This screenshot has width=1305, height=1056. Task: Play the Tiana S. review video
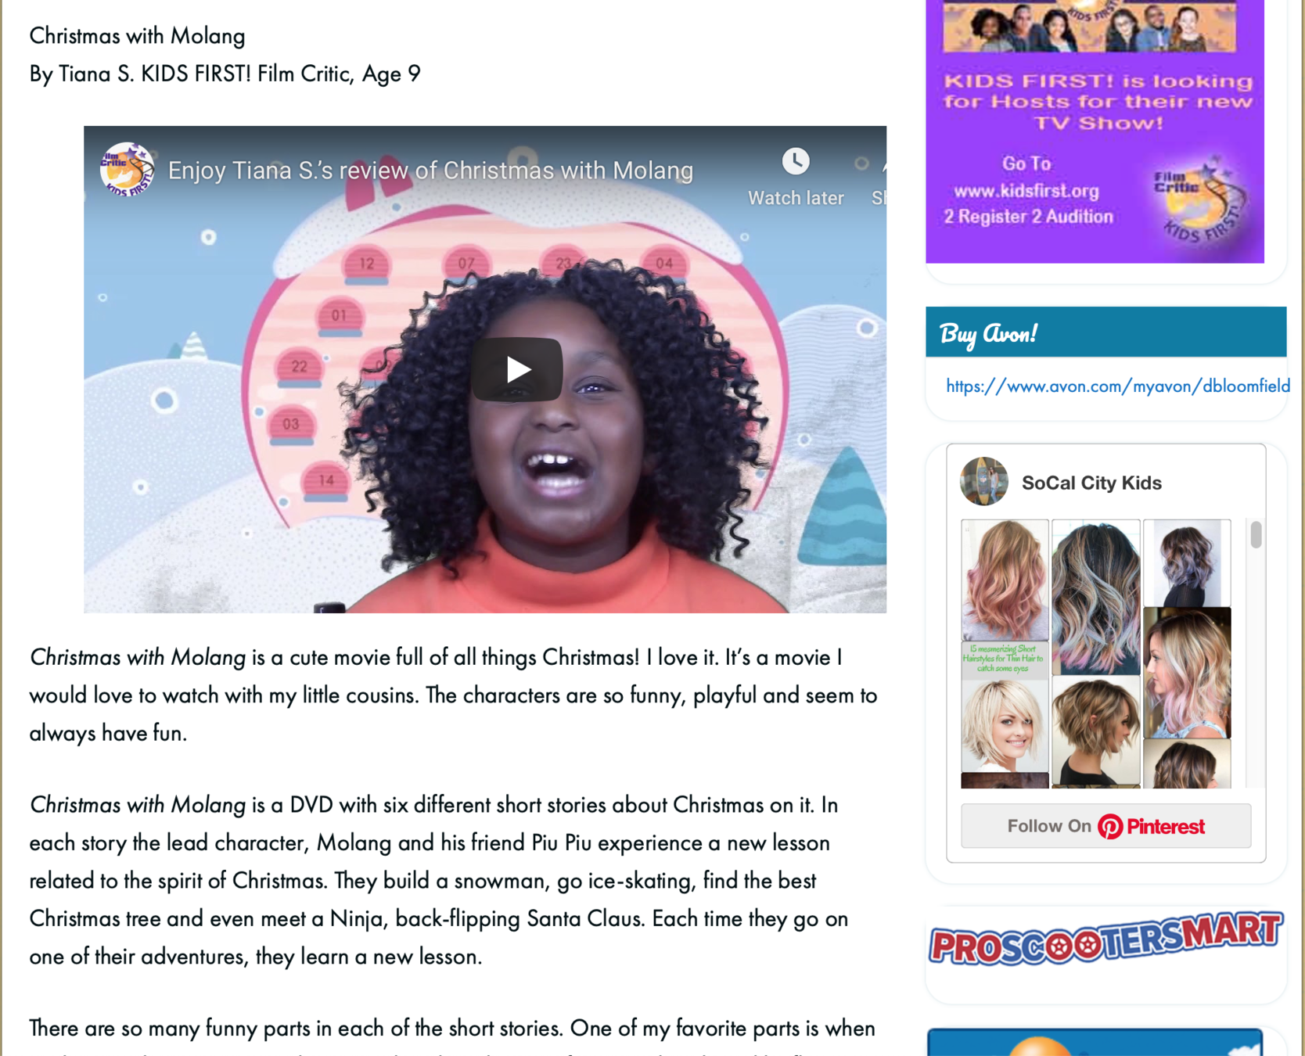pos(516,369)
